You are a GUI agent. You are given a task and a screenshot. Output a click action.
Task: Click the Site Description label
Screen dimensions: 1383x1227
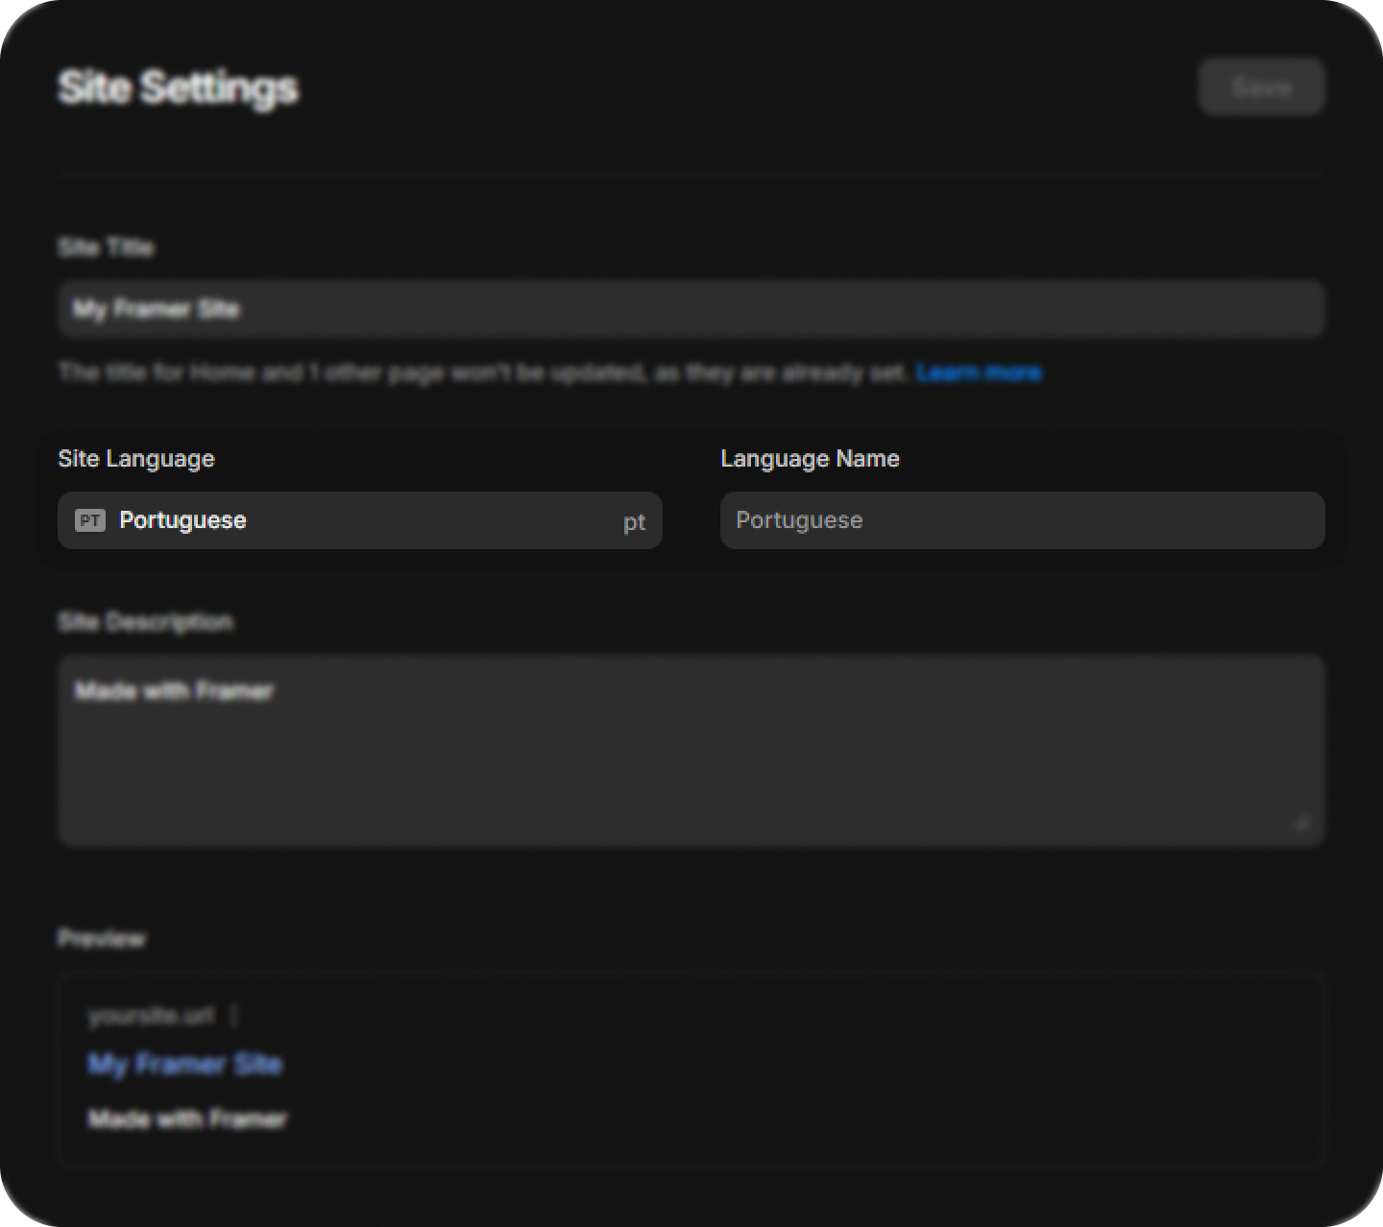145,622
